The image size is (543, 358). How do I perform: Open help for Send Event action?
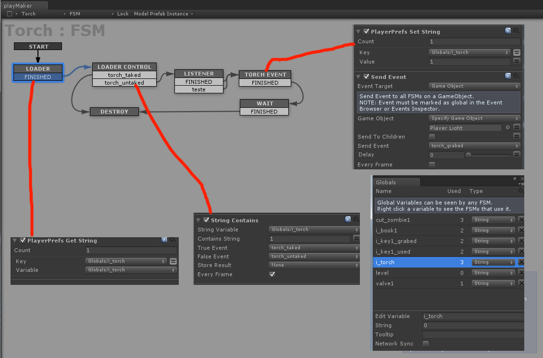tap(507, 76)
